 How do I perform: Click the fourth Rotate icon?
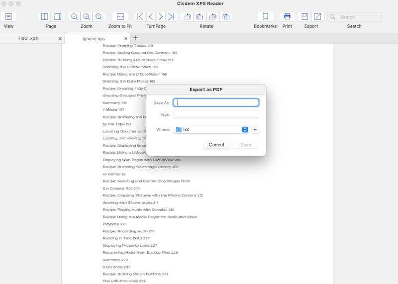[x=226, y=17]
